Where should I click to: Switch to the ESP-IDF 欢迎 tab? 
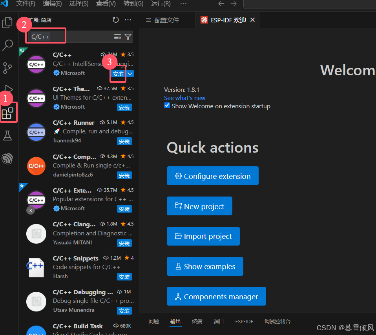(x=228, y=20)
